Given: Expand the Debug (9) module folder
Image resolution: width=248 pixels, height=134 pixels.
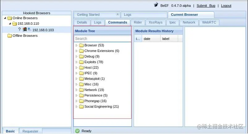Looking at the screenshot, I should pos(77,57).
